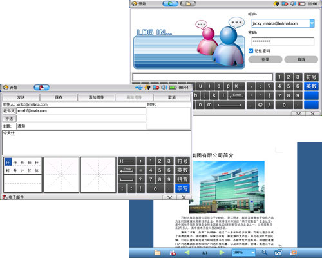The width and height of the screenshot is (322, 258).
Task: Tap the letter p key in the login keyboard
Action: click(228, 86)
